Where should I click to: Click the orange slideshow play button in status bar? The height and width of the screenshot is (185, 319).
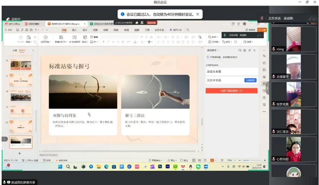pos(212,160)
